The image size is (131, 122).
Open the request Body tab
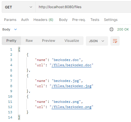[63, 20]
